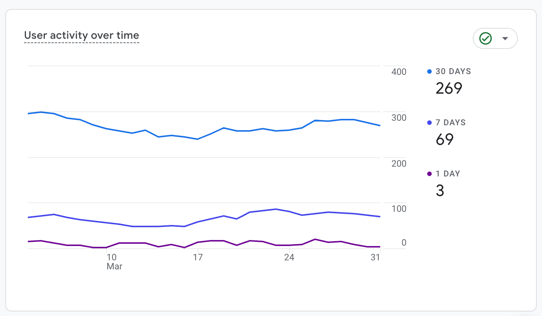This screenshot has width=542, height=316.
Task: Select the 24 date axis label
Action: pos(289,258)
